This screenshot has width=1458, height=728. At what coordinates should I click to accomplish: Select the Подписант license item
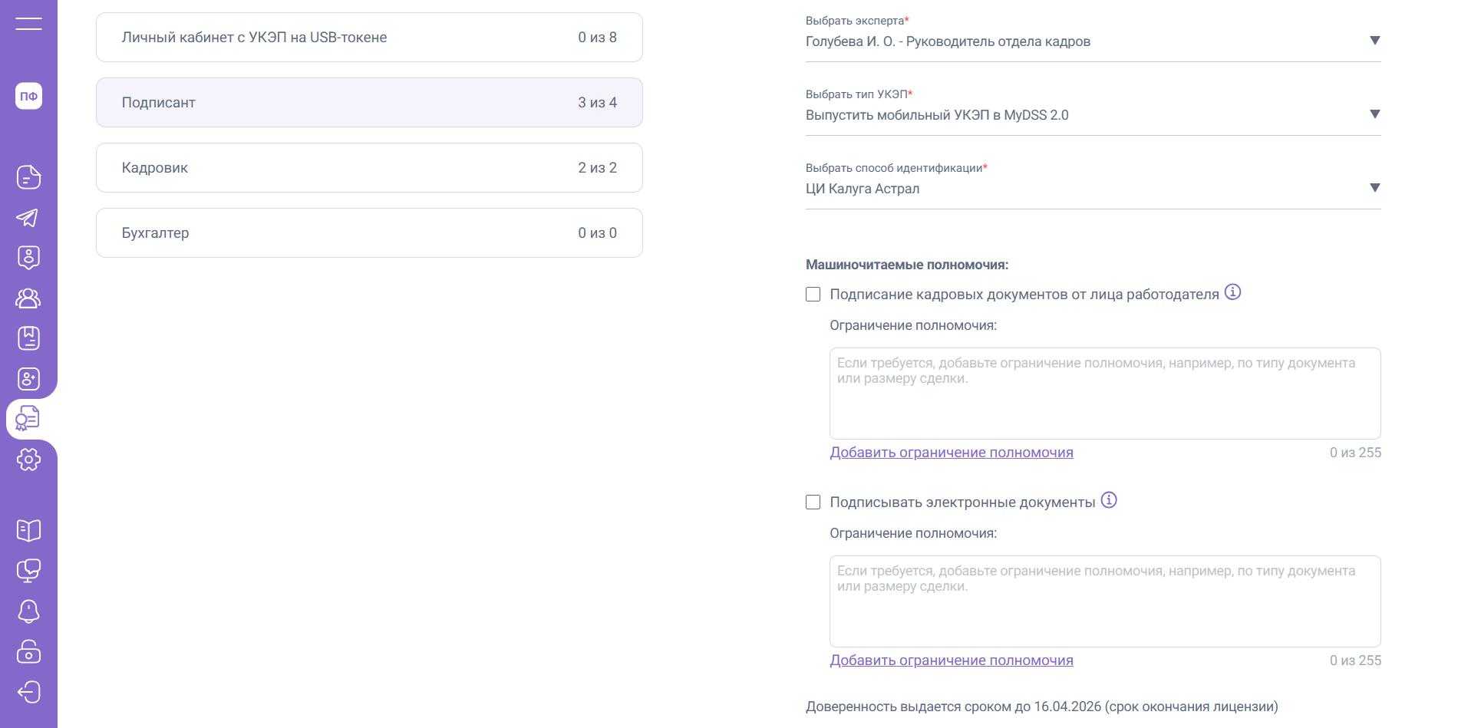click(x=369, y=103)
